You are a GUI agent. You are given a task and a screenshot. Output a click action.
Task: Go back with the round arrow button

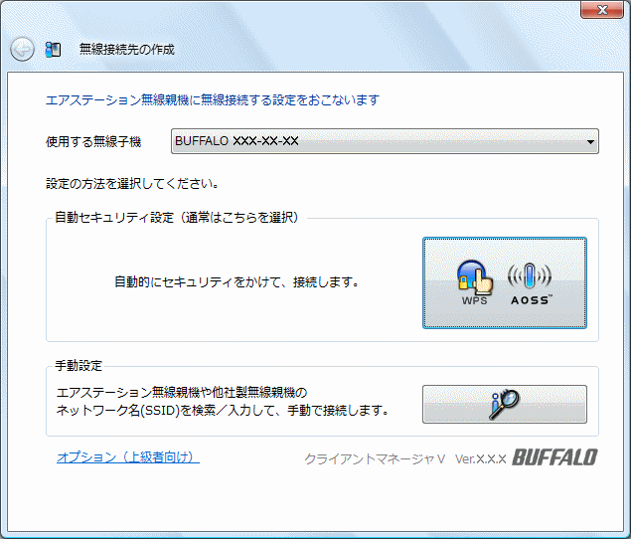coord(22,50)
